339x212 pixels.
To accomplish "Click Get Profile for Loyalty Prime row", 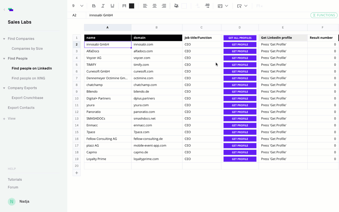I will pos(240,159).
